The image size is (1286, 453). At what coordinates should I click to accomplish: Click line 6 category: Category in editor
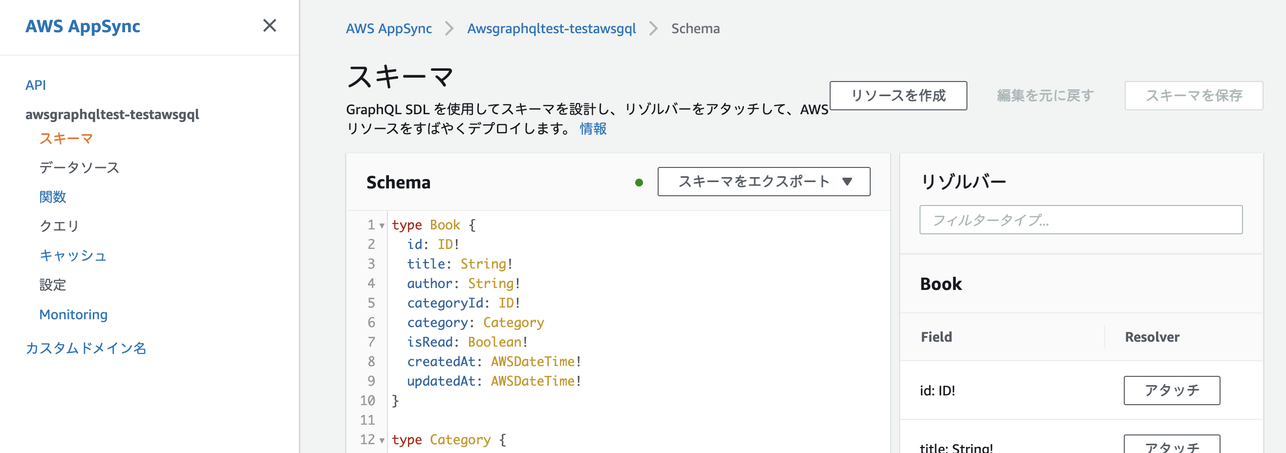[x=476, y=322]
